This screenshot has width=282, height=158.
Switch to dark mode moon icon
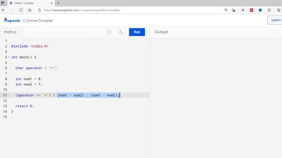(x=121, y=32)
